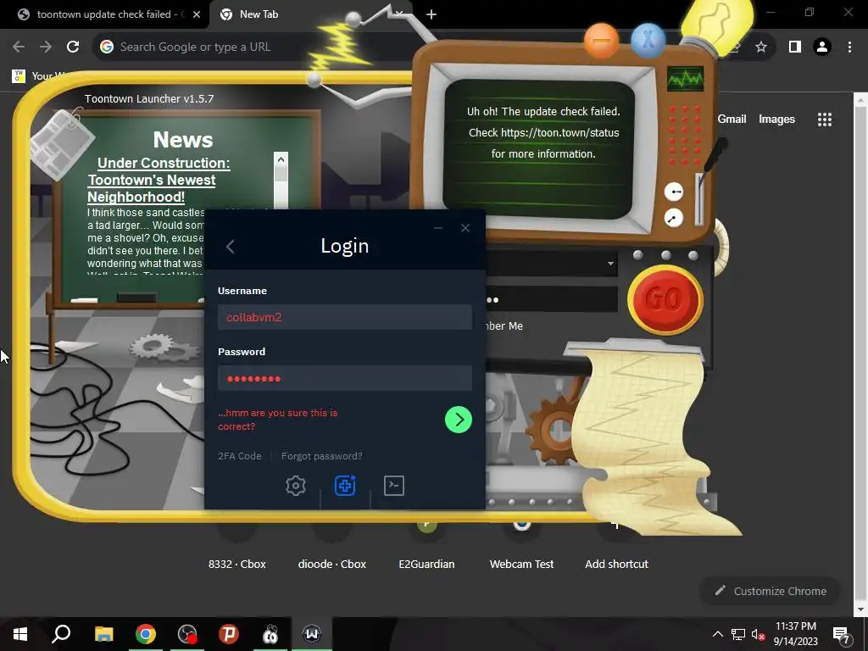
Task: Open Windows Start menu
Action: [20, 634]
